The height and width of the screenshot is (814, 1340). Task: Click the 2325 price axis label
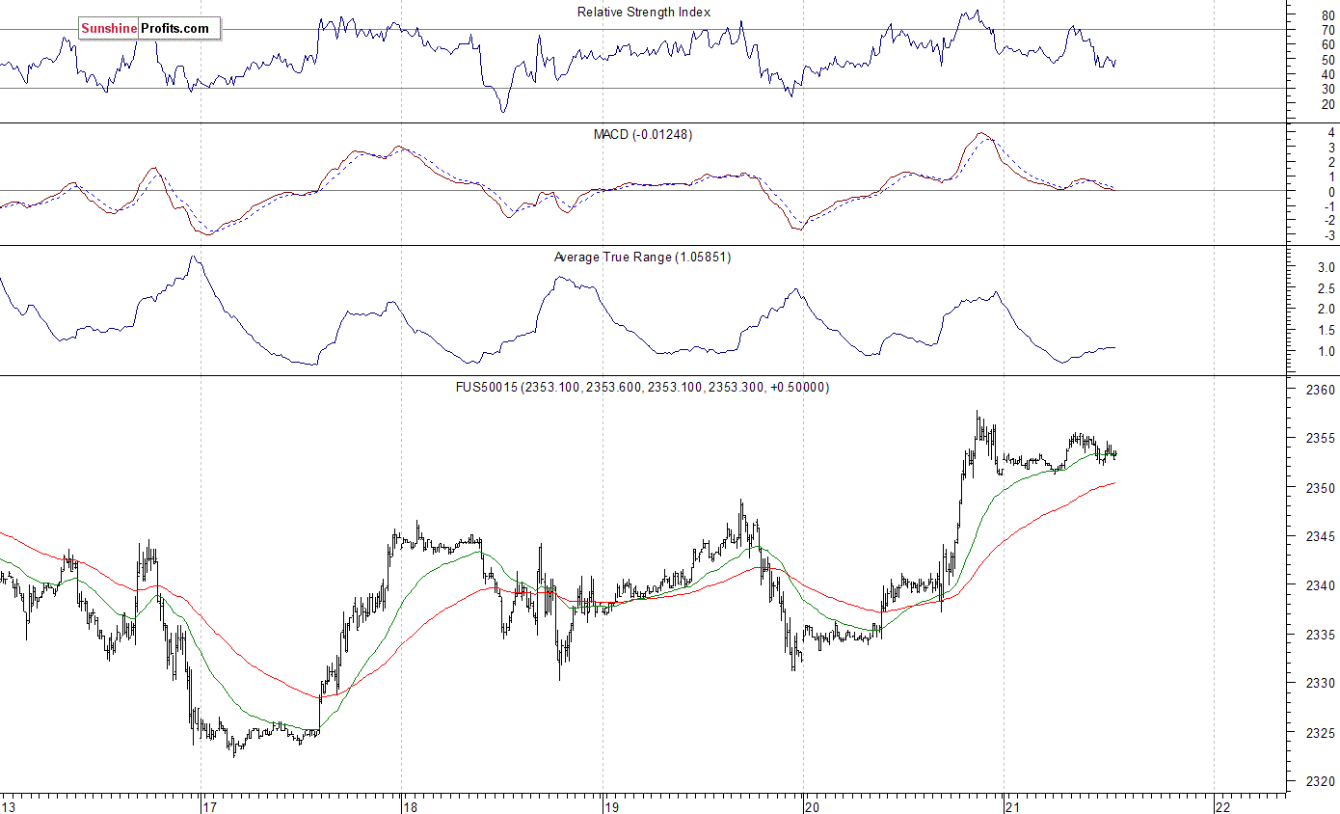point(1323,733)
